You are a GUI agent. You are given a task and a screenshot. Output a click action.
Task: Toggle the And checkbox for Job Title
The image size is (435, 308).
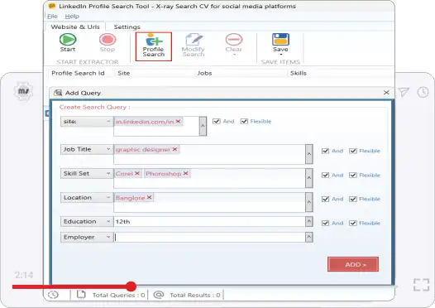pos(325,151)
